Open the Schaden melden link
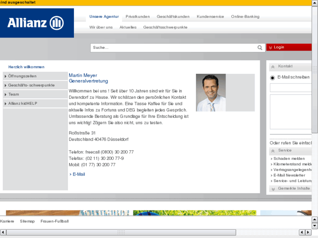Viewport: 318px width, 238px height. click(x=289, y=159)
